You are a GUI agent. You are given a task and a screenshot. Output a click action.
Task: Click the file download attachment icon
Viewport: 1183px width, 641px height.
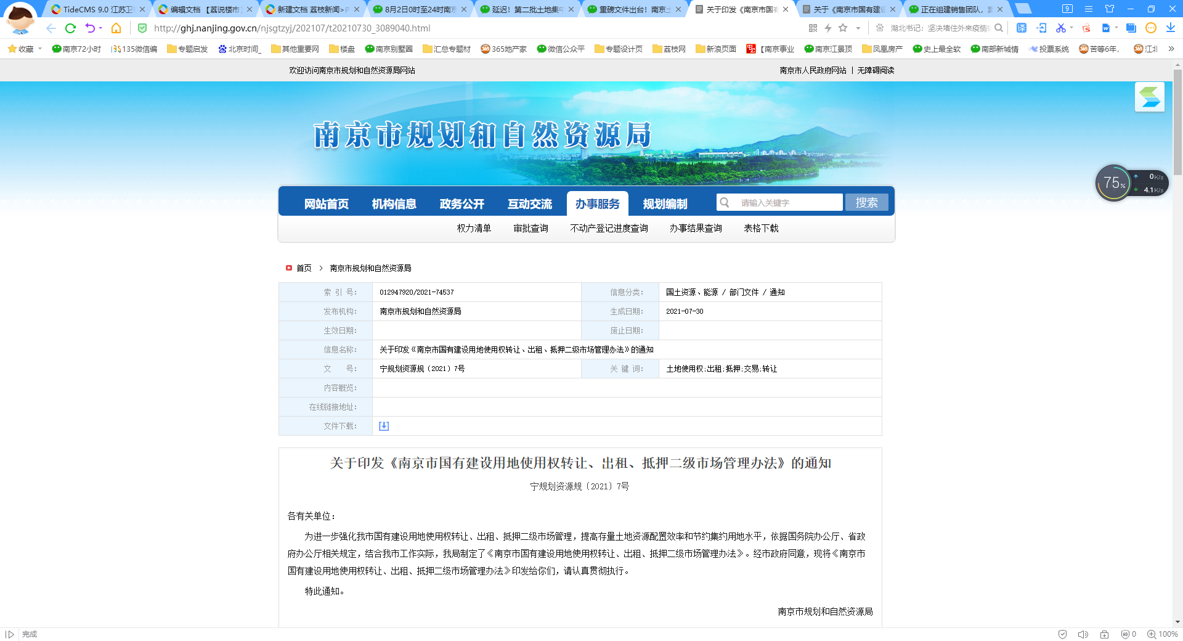(x=384, y=426)
